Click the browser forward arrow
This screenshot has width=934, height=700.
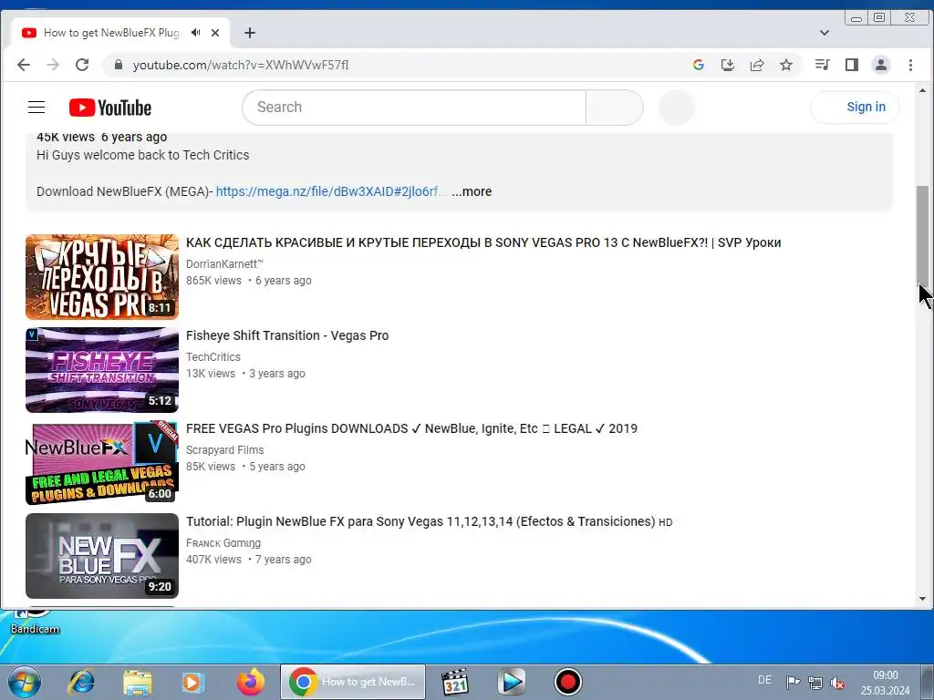point(52,65)
